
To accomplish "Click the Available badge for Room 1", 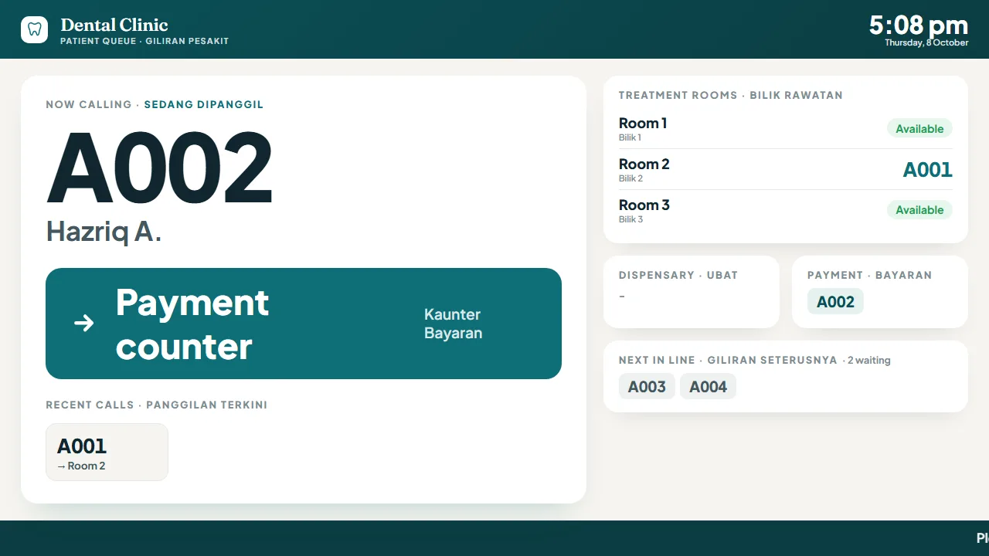I will click(x=919, y=129).
